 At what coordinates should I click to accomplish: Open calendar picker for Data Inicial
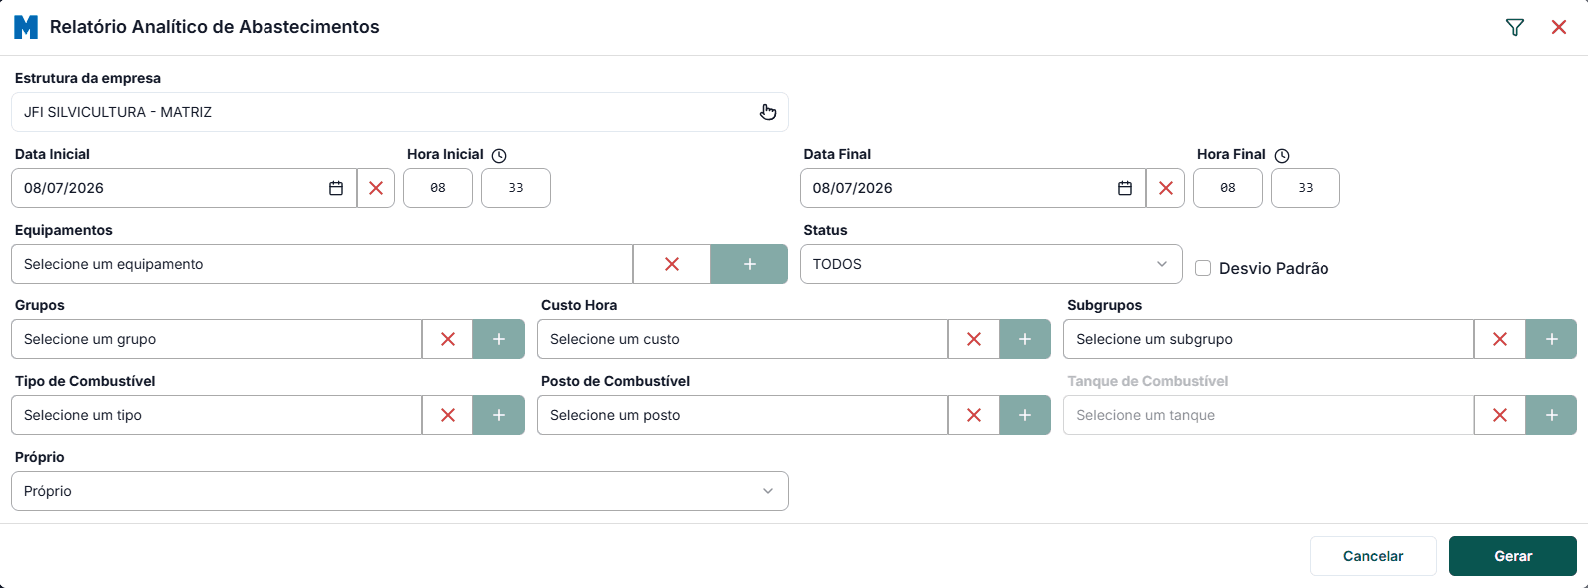tap(336, 188)
